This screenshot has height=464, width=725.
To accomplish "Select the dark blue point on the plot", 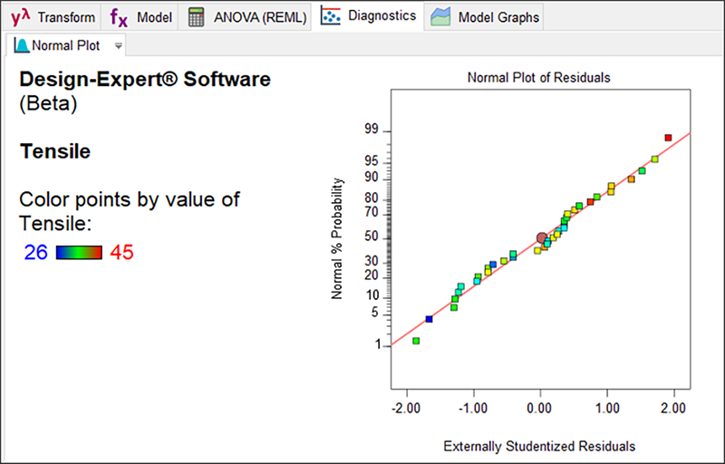I will click(x=429, y=319).
